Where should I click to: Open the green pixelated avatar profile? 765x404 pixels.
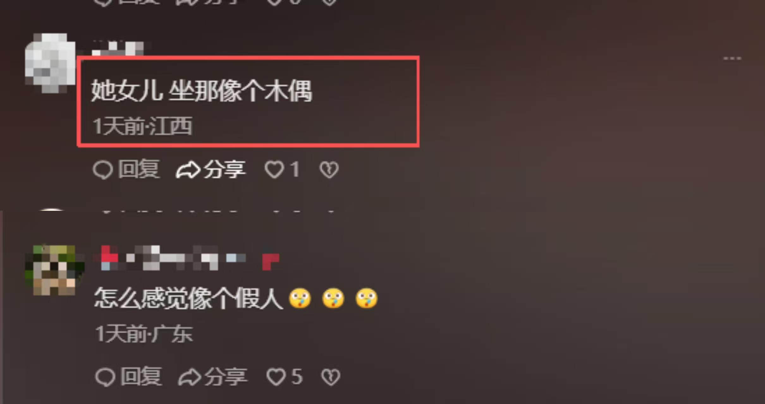[x=54, y=270]
